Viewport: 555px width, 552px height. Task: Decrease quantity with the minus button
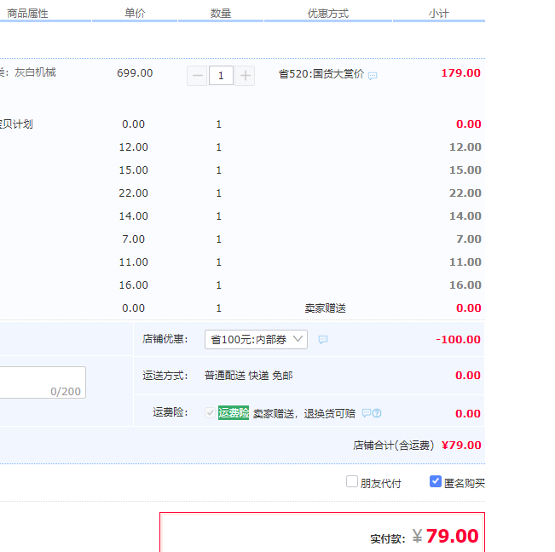point(197,75)
